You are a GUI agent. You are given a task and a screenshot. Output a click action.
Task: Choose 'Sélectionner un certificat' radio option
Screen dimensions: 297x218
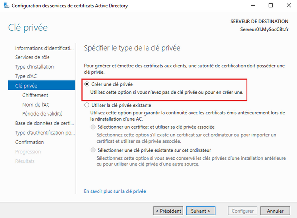click(94, 127)
